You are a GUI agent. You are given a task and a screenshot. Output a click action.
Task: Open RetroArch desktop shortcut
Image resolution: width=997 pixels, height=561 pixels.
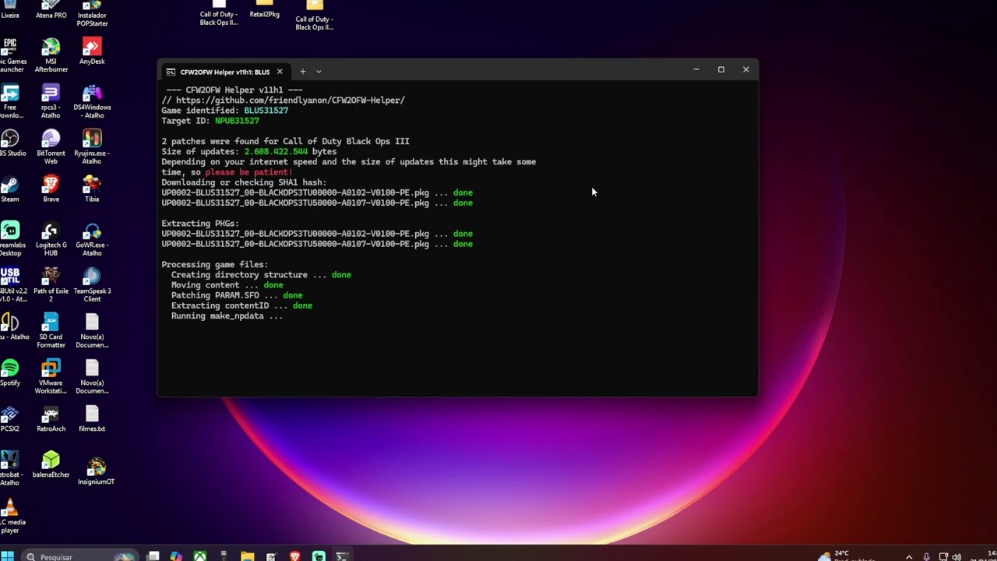pos(51,419)
